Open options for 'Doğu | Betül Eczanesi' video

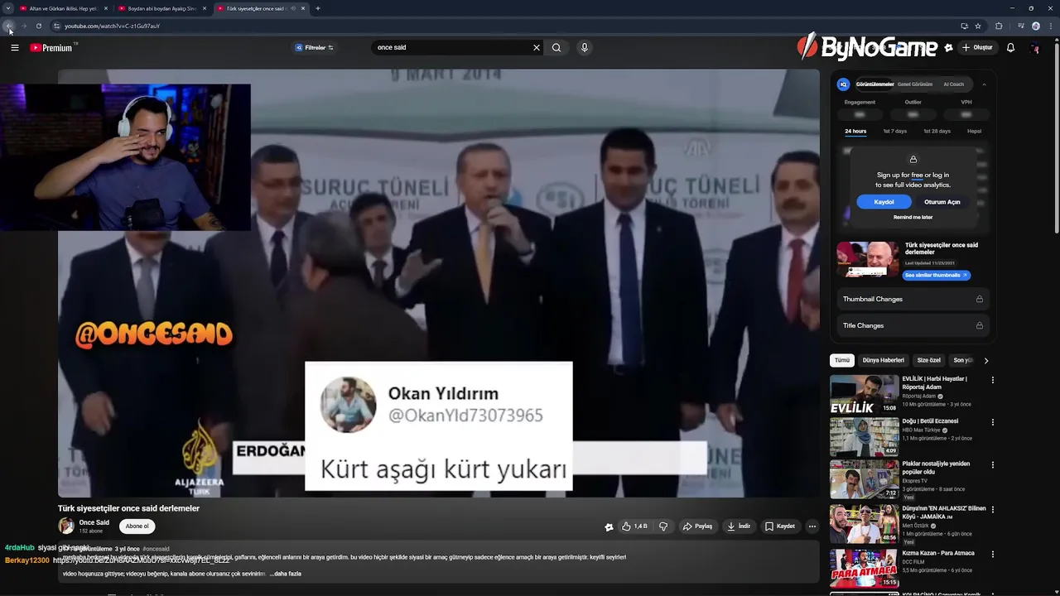pyautogui.click(x=992, y=423)
